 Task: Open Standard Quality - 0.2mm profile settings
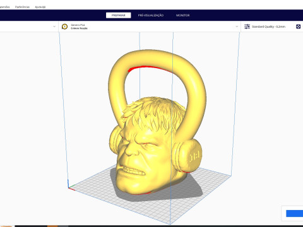268,26
